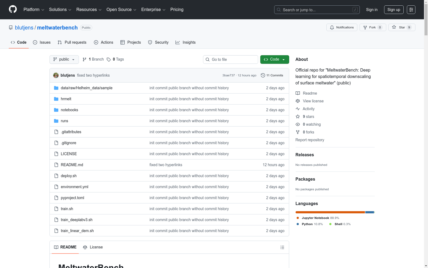This screenshot has height=268, width=428.
Task: Open the blutjens owner link in breadcrumb
Action: click(24, 28)
